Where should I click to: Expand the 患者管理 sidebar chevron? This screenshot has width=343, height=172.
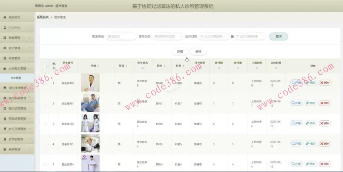(x=29, y=38)
